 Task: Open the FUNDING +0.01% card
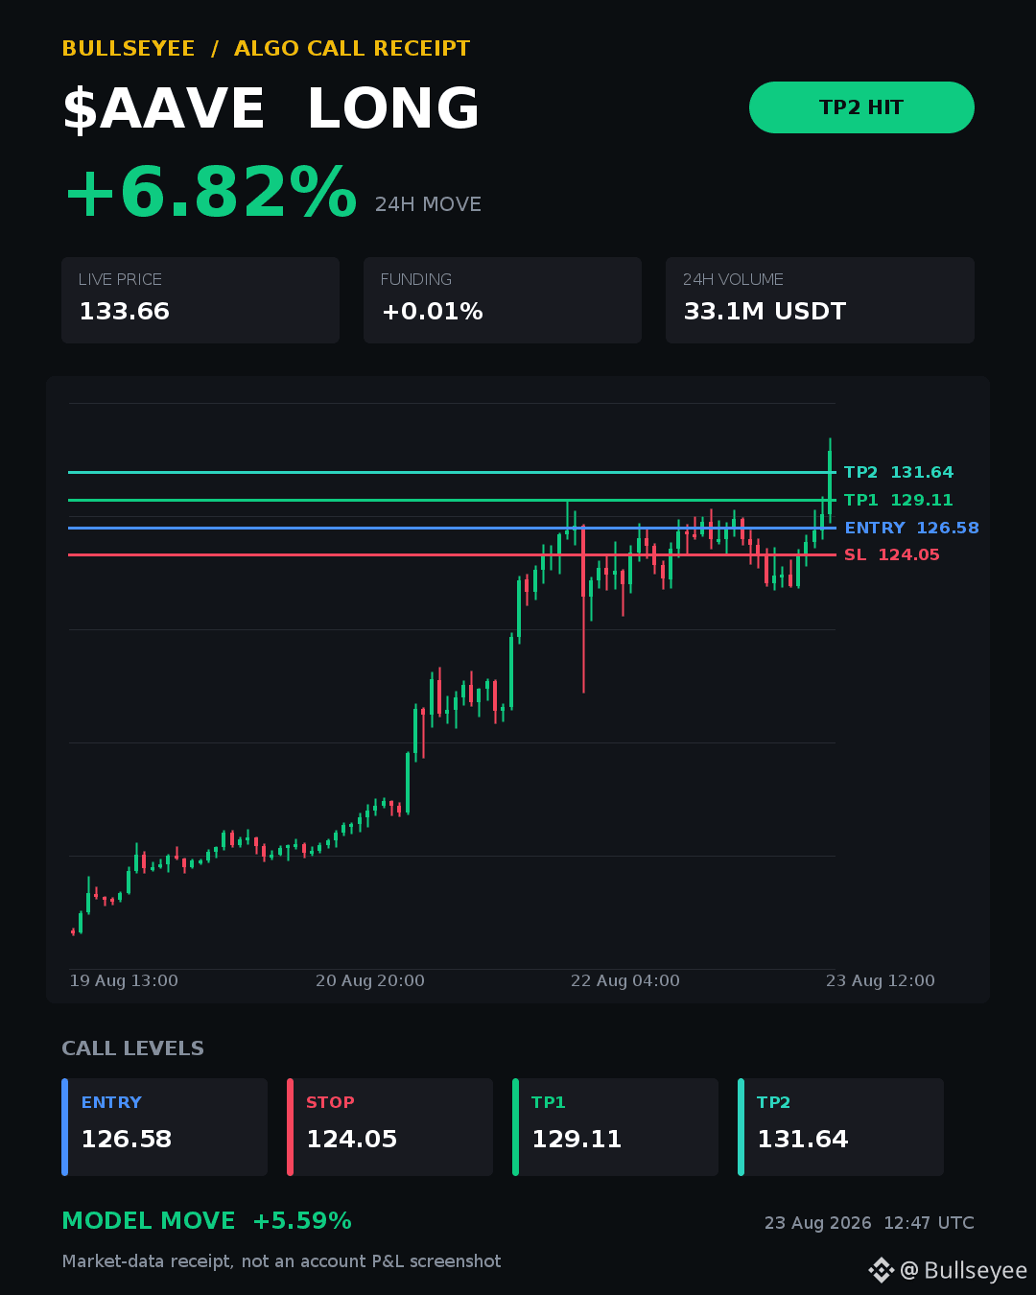coord(503,300)
